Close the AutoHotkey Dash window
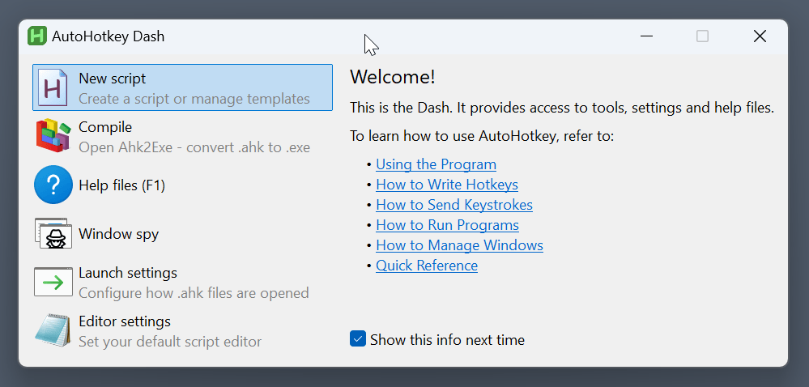The height and width of the screenshot is (387, 809). click(x=759, y=36)
